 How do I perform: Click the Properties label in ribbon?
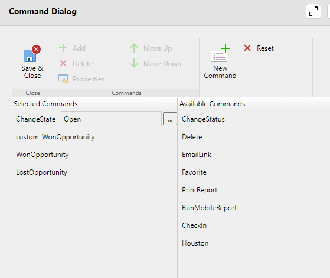pyautogui.click(x=89, y=79)
